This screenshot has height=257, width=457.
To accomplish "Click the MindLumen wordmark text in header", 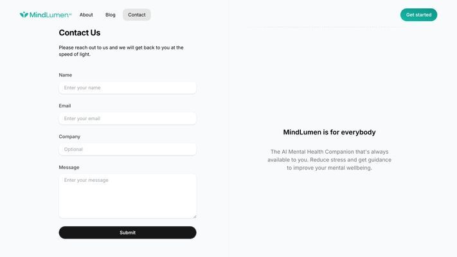I will [49, 15].
